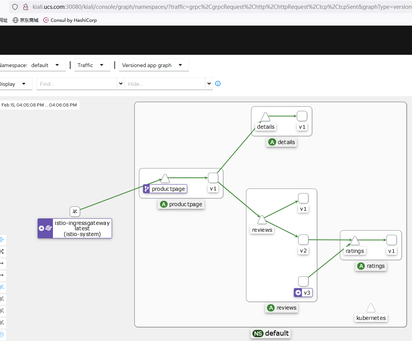The height and width of the screenshot is (341, 412).
Task: Click the productpage service triangle node
Action: point(165,178)
